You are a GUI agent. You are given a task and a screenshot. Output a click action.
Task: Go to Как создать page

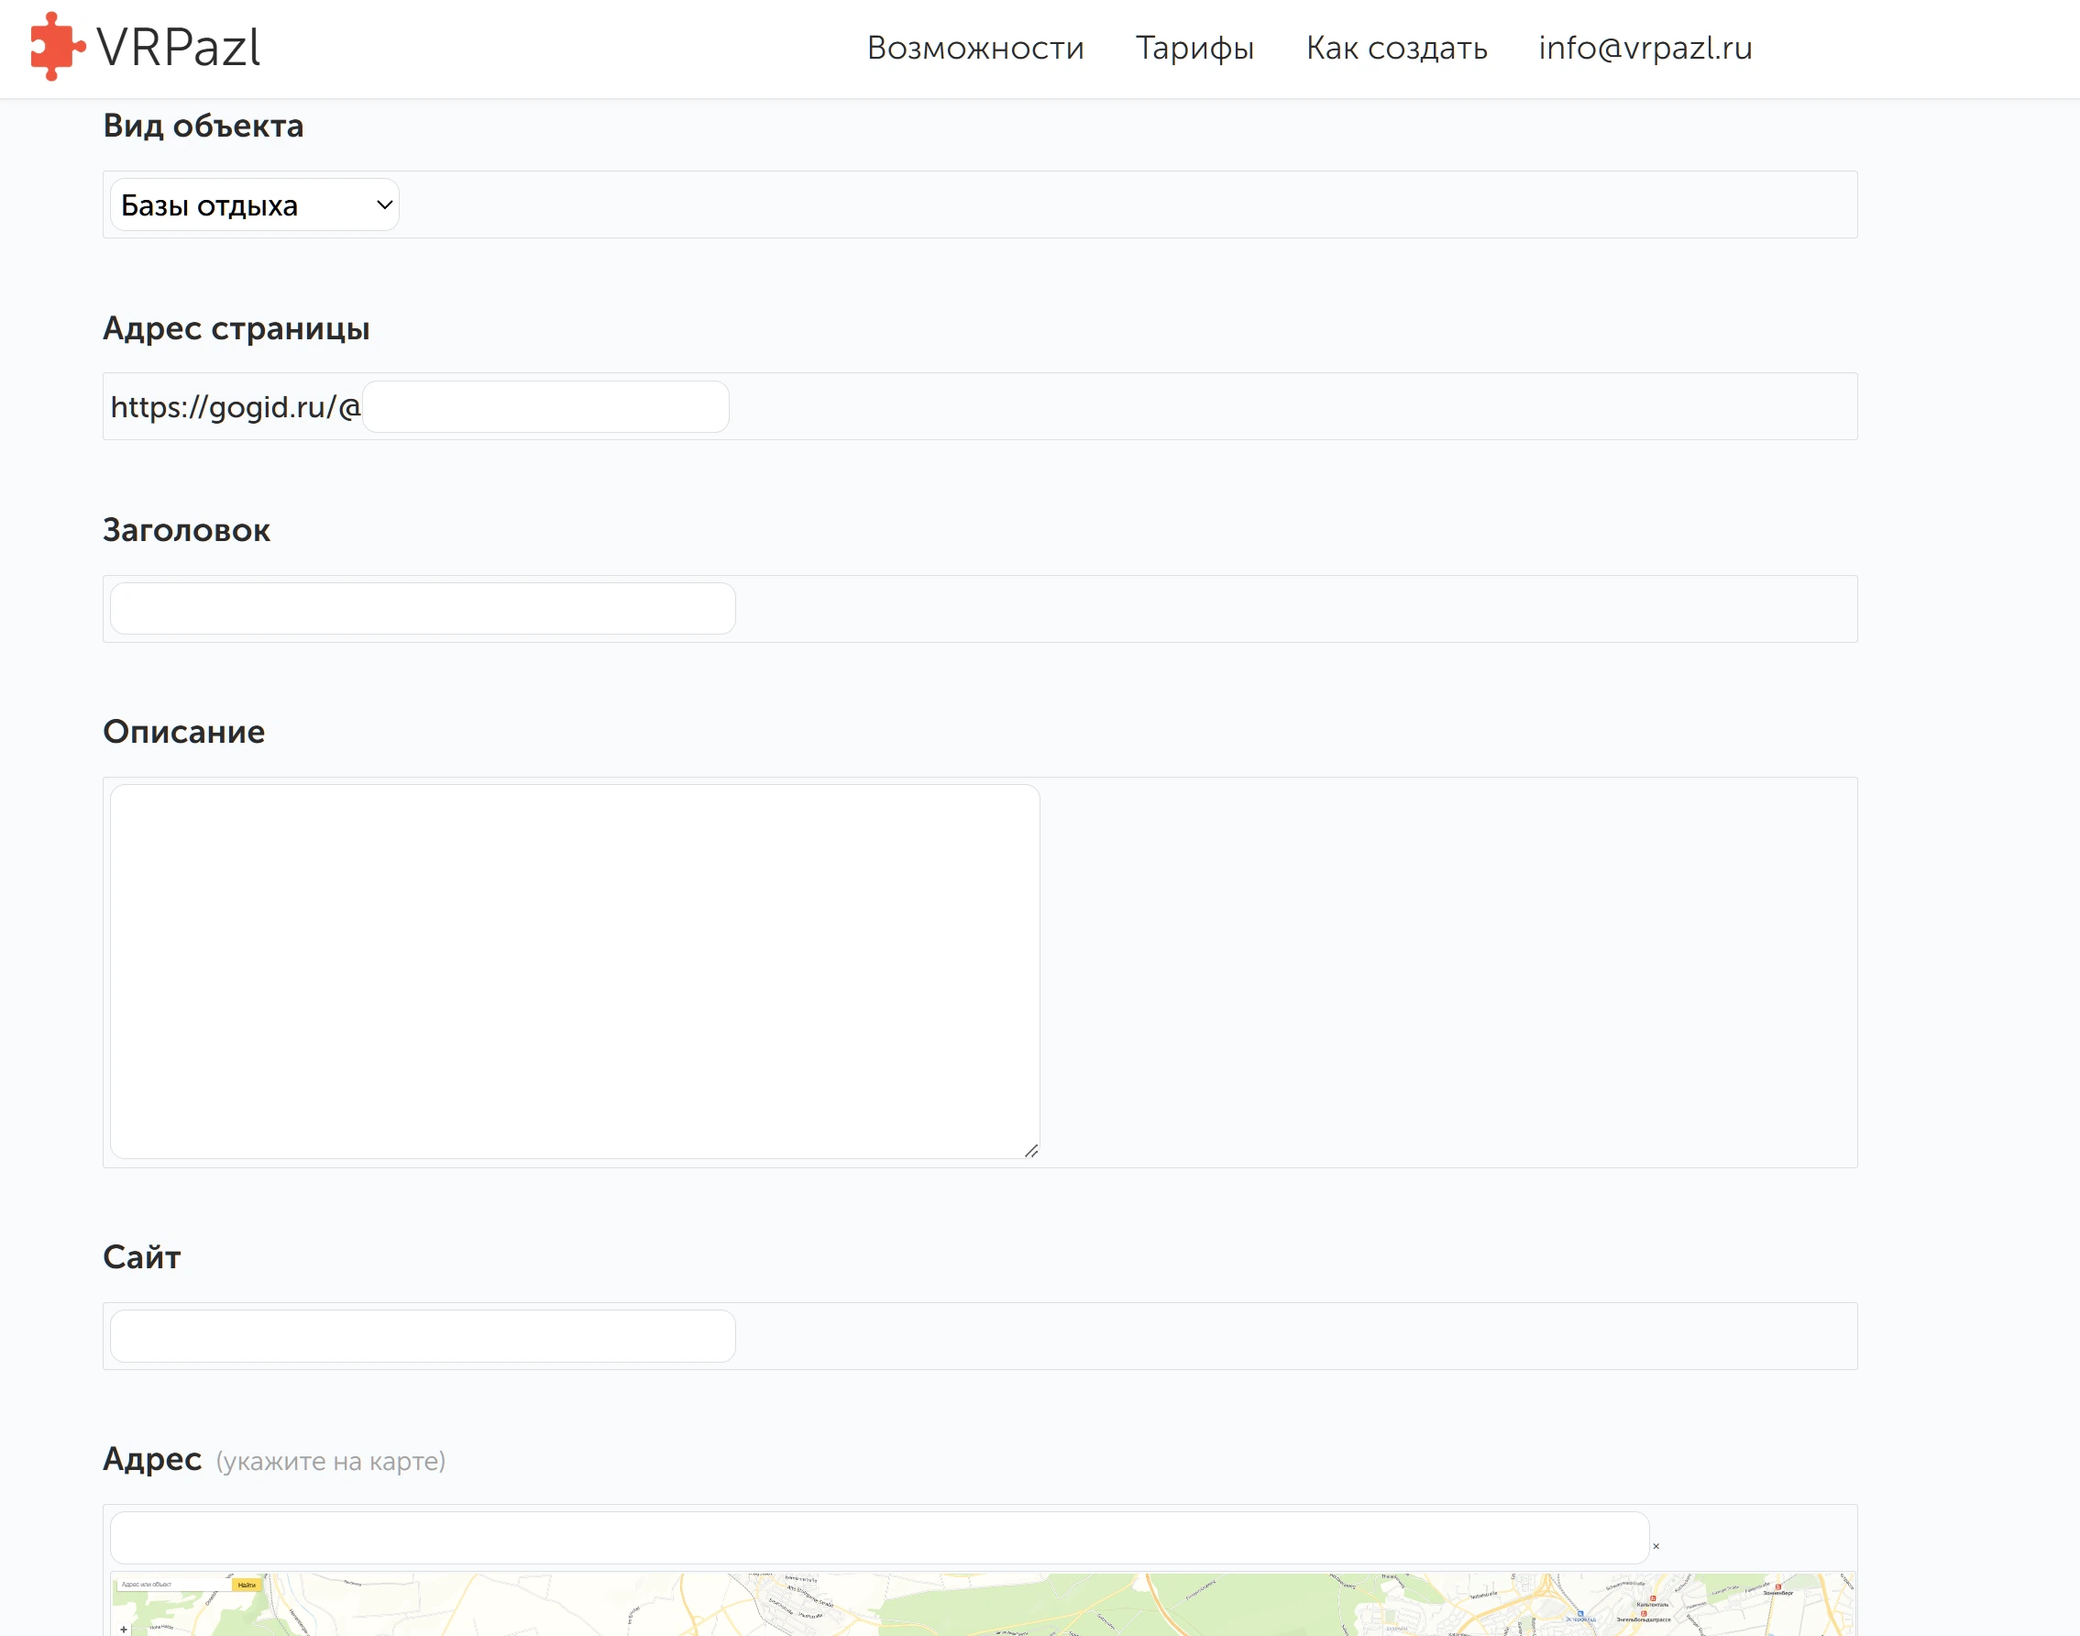pyautogui.click(x=1396, y=48)
